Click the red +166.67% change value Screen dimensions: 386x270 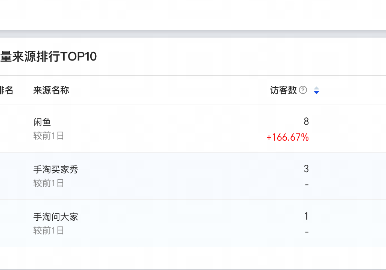(287, 138)
